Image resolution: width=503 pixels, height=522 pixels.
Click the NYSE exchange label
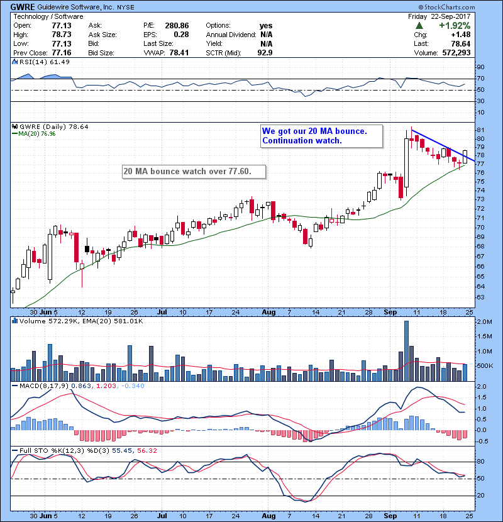pos(126,8)
